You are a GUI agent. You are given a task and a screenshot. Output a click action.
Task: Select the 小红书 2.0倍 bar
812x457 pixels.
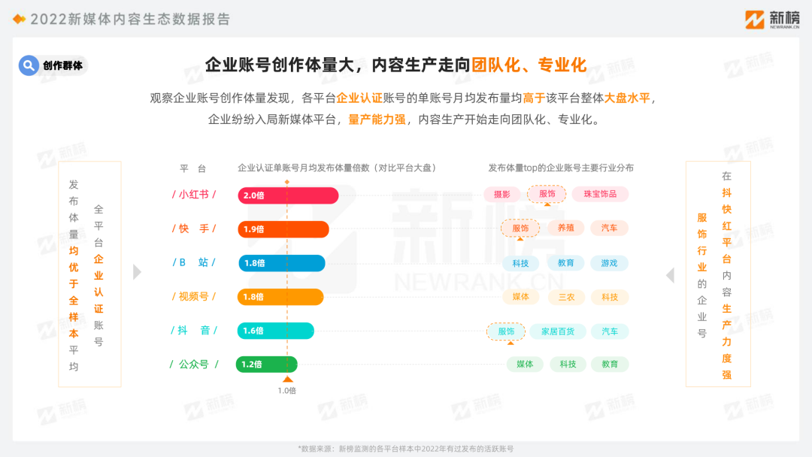click(288, 195)
